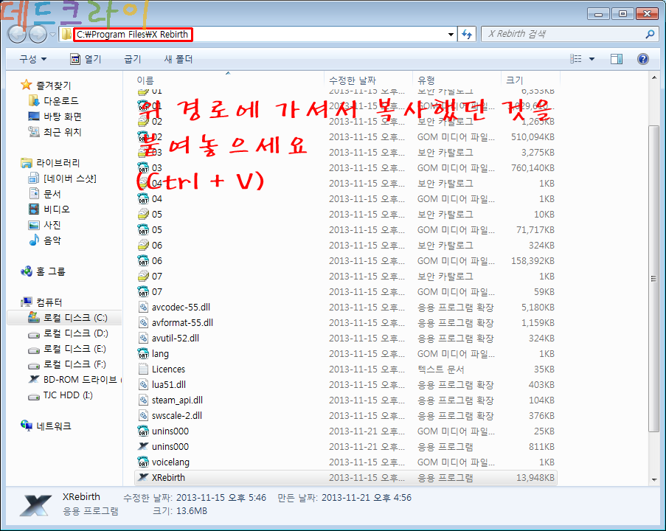The width and height of the screenshot is (666, 531).
Task: Select TJC HDD (I:) in sidebar
Action: point(68,395)
